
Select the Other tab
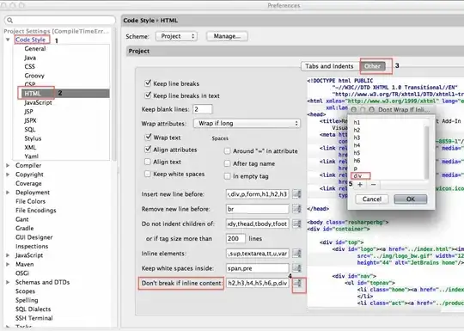[x=372, y=66]
